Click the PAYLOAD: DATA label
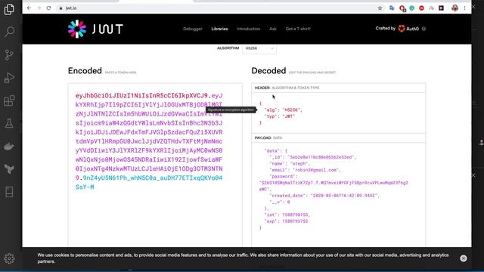This screenshot has height=272, width=484. [x=268, y=138]
